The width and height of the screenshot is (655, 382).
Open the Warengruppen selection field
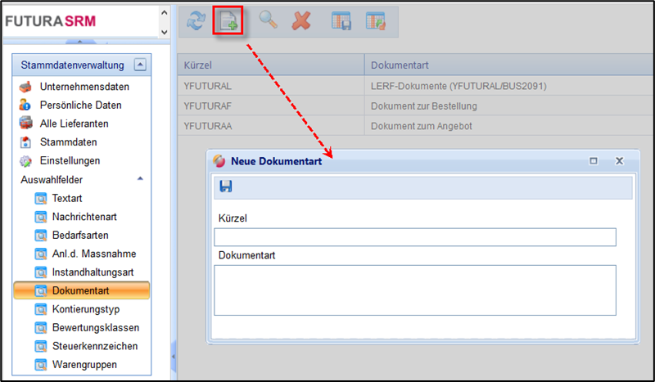[84, 364]
